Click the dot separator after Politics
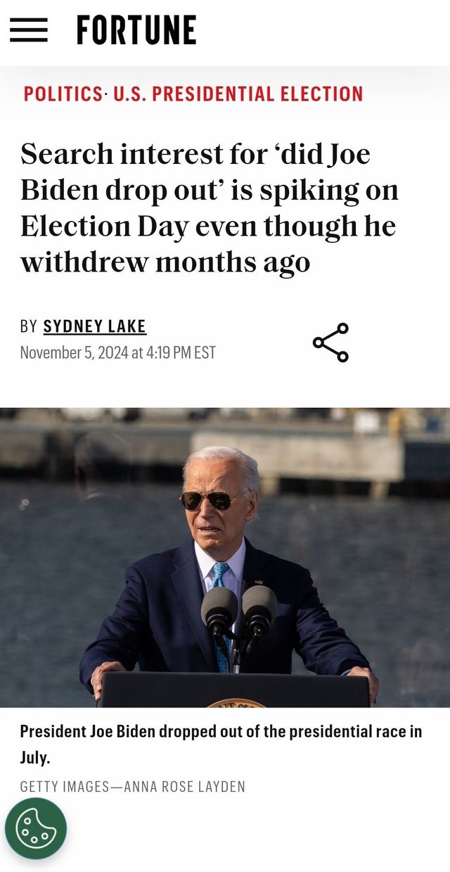 coord(107,94)
